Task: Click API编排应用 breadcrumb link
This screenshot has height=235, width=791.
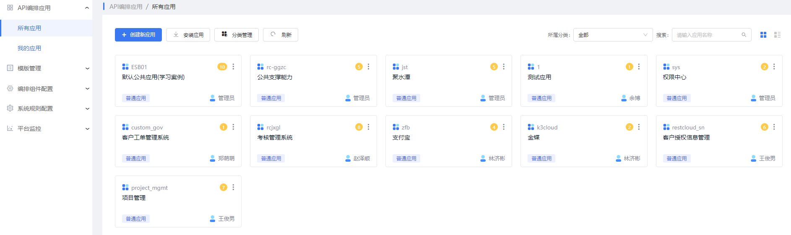Action: 126,7
